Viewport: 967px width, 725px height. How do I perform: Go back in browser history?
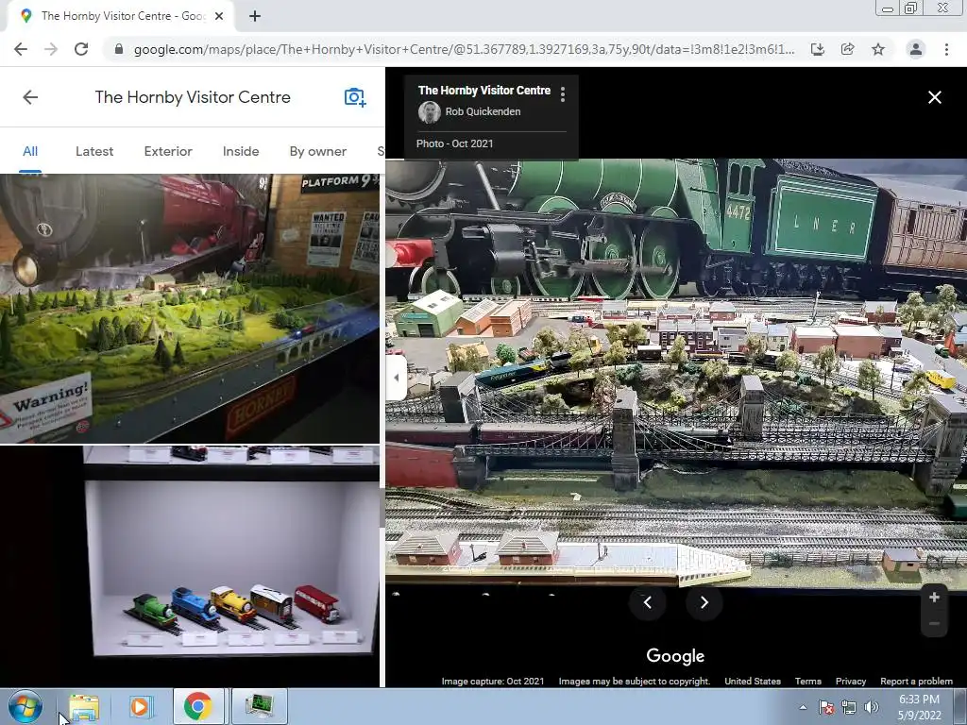(x=21, y=49)
